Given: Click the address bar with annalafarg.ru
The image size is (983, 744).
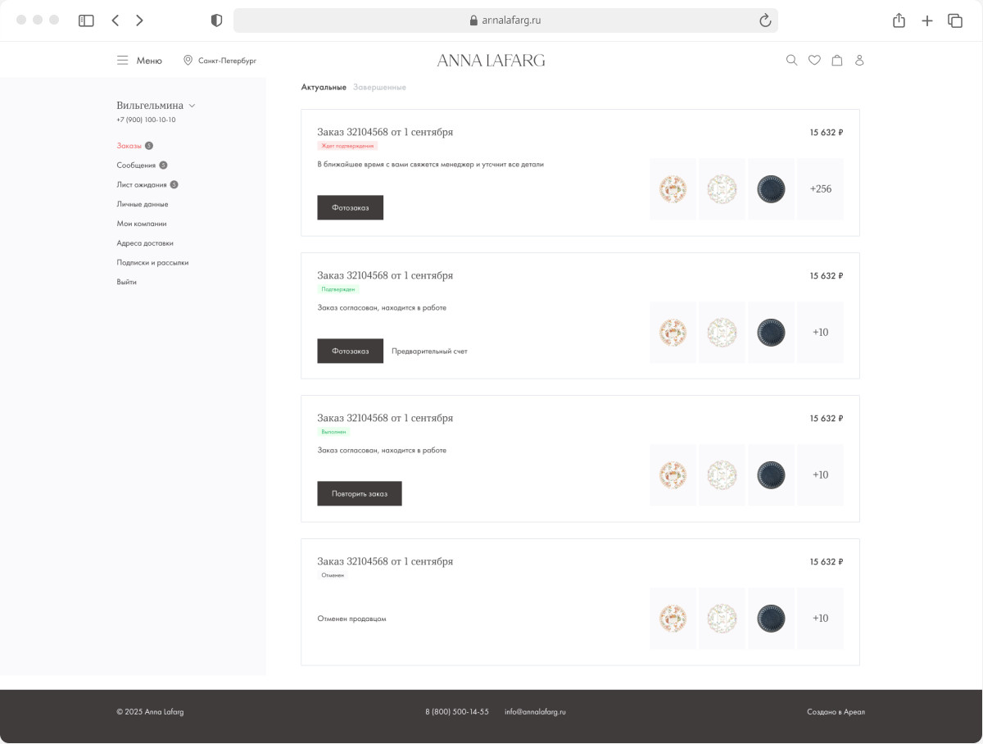Looking at the screenshot, I should [x=505, y=20].
